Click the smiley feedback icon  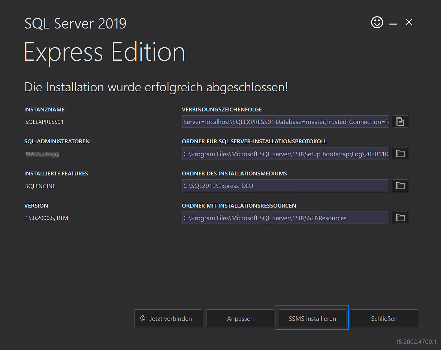pyautogui.click(x=377, y=22)
